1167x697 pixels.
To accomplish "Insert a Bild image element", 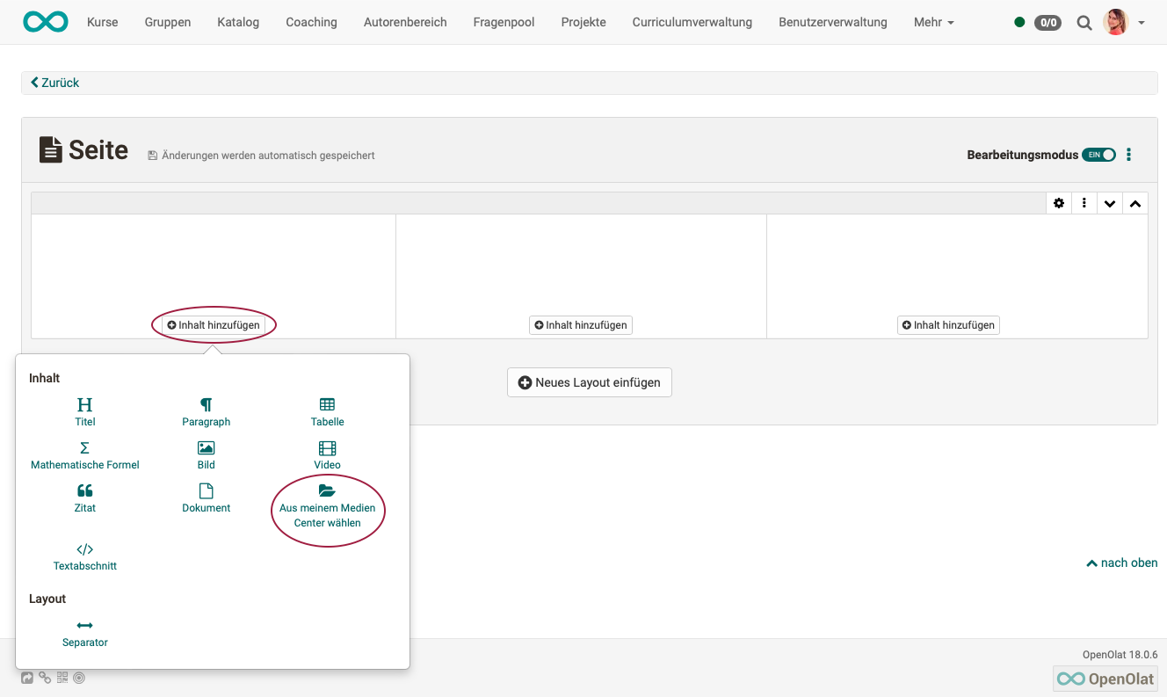I will coord(206,454).
